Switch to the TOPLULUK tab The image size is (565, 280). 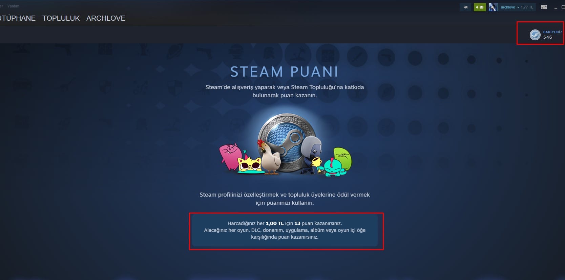point(61,18)
